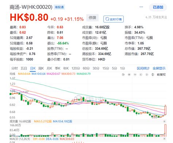
Task: Click the 每手股数 value 1000
Action: click(x=30, y=60)
